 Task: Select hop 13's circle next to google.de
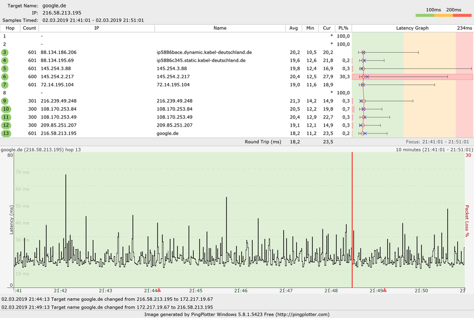(x=6, y=133)
